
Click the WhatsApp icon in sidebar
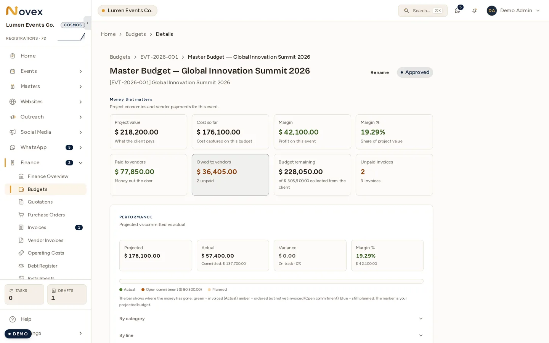tap(13, 147)
